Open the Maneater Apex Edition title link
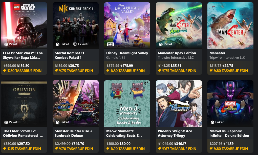258x155 pixels. 177,53
